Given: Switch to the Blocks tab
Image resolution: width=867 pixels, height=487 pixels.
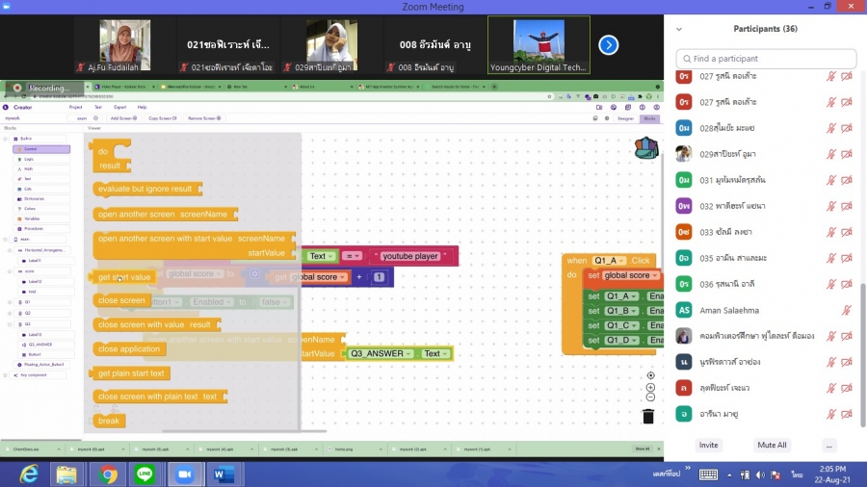Looking at the screenshot, I should coord(650,118).
